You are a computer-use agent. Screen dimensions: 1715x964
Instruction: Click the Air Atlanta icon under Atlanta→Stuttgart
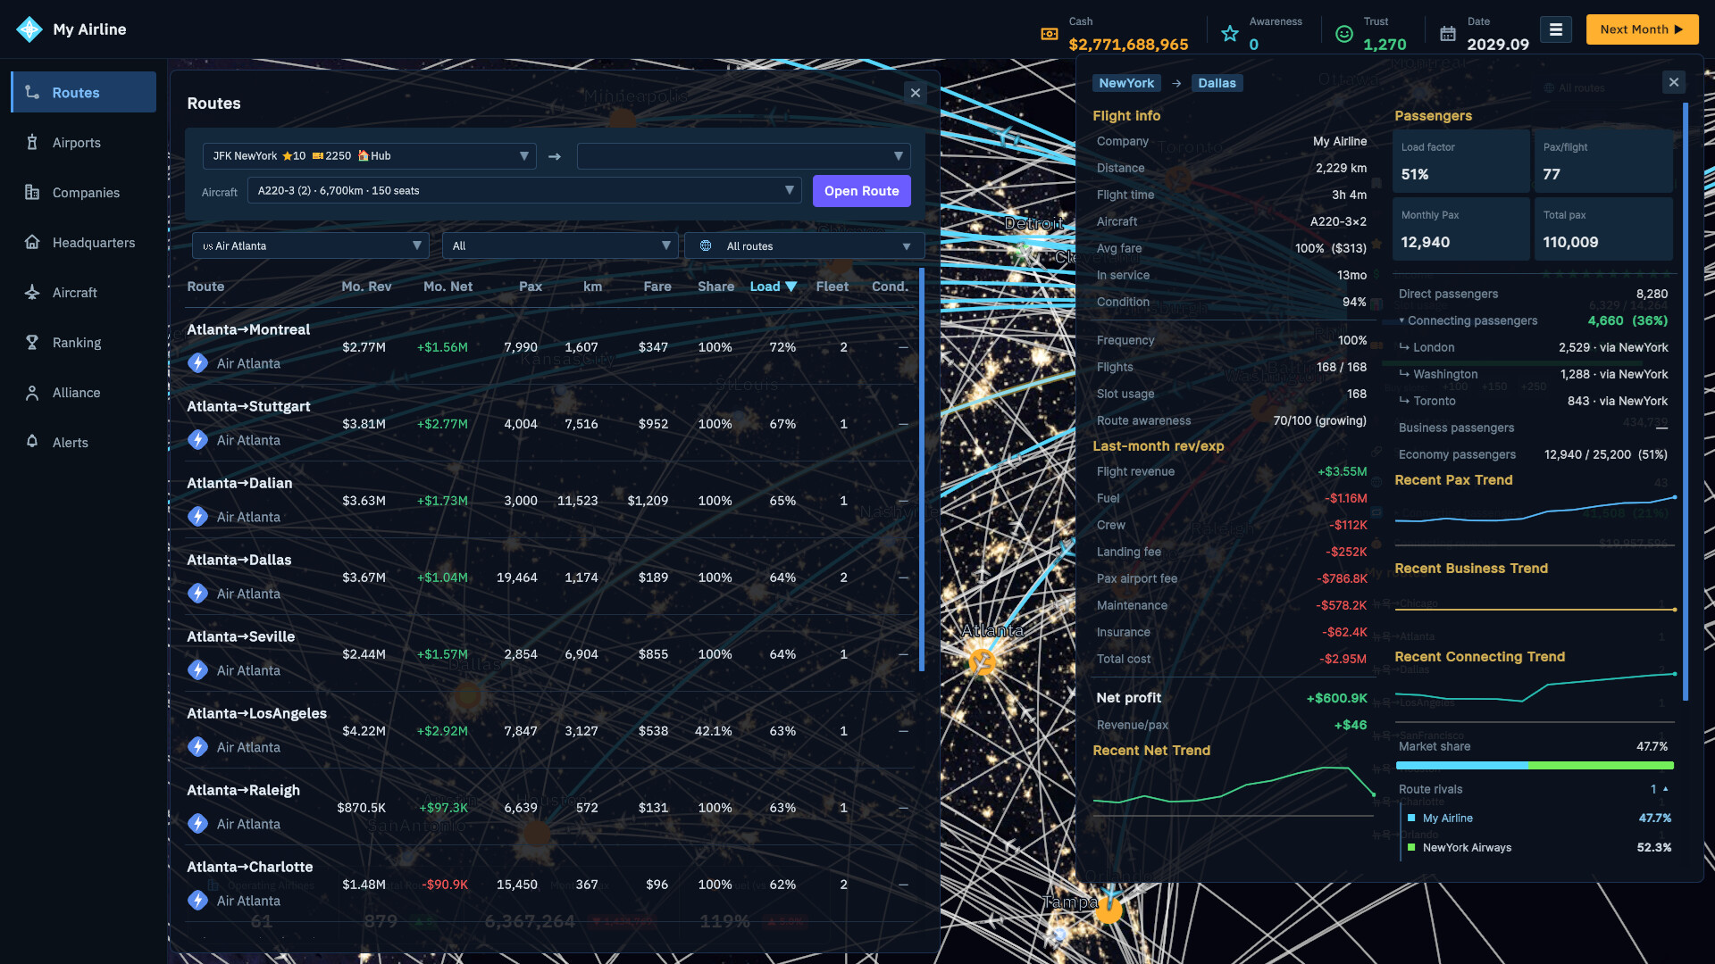(x=198, y=440)
